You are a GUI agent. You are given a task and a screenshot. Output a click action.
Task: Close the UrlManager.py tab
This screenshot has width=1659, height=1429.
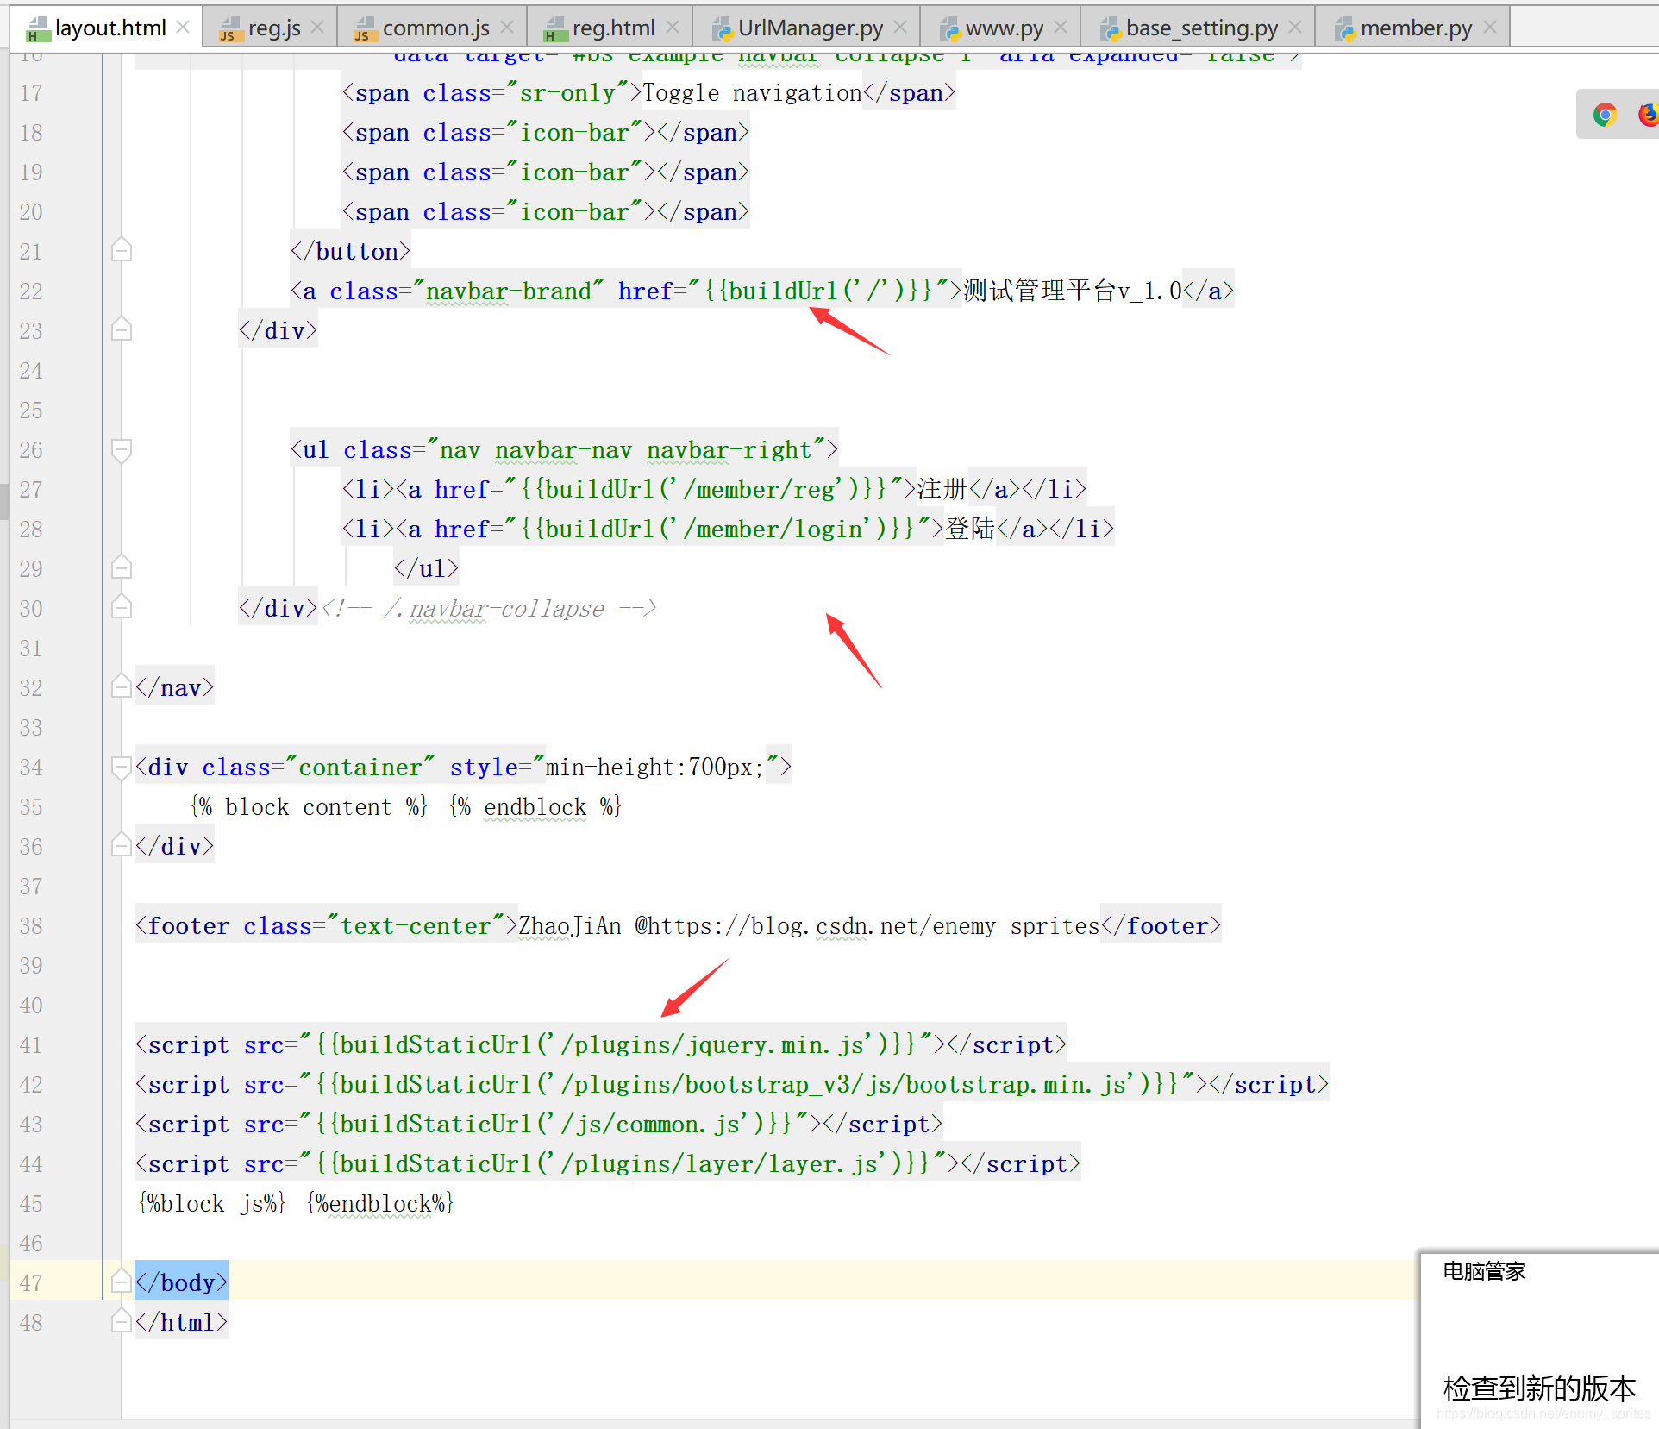(x=900, y=28)
